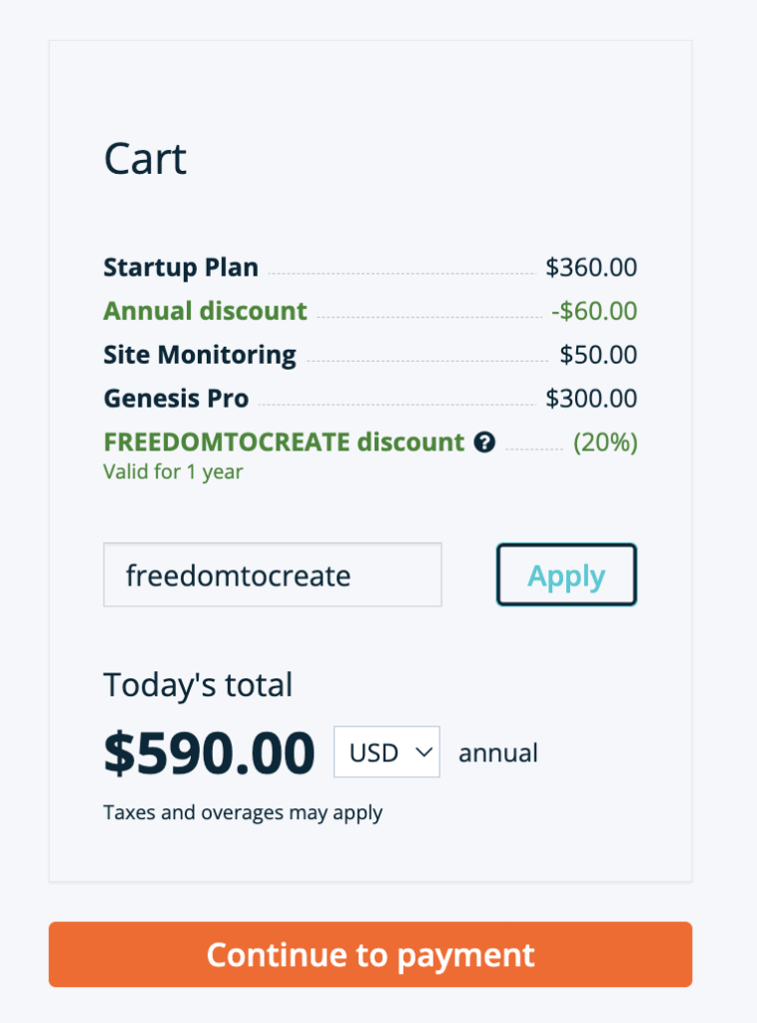Click the $590.00 total amount
This screenshot has height=1023, width=757.
pyautogui.click(x=209, y=752)
